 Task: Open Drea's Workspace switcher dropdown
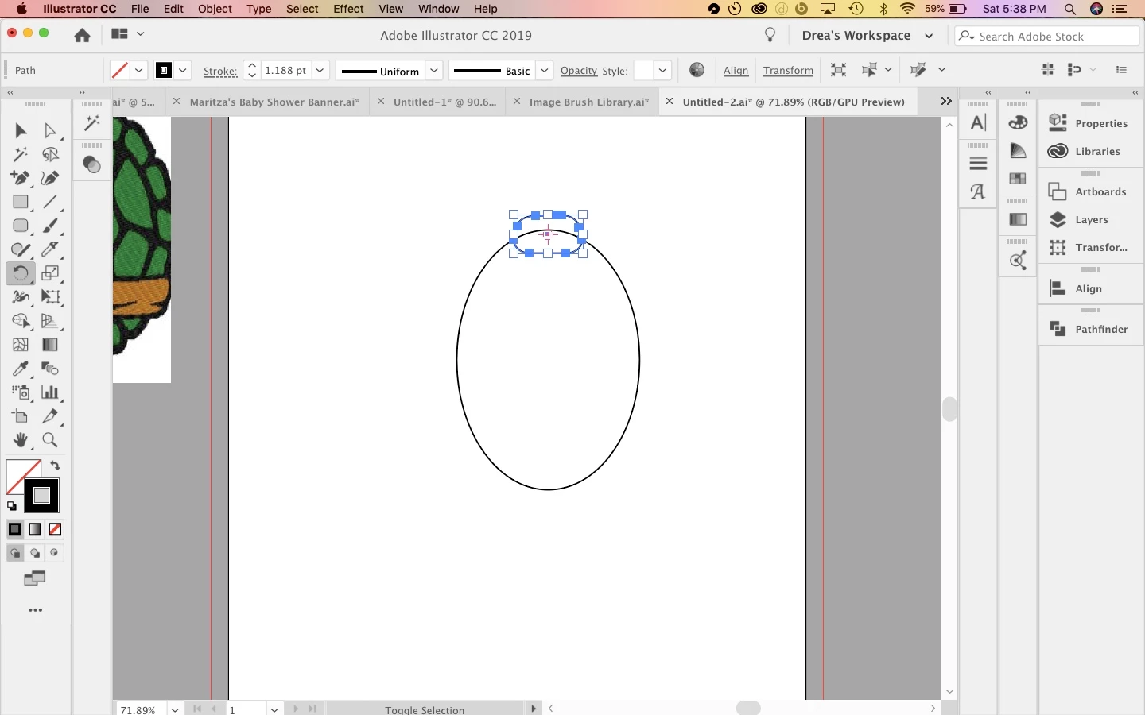[929, 36]
